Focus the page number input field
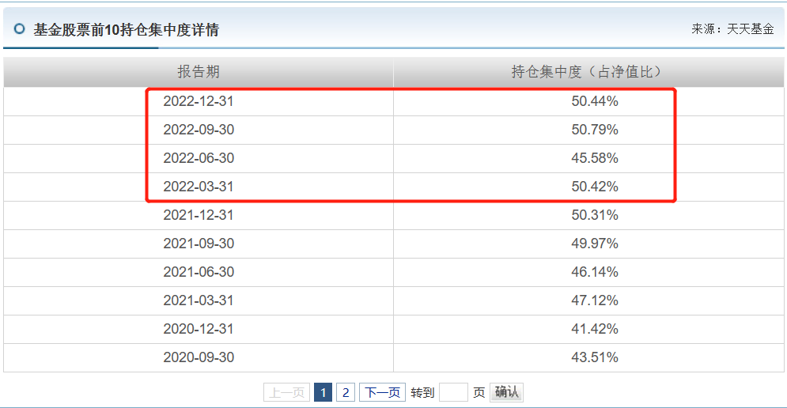 [x=453, y=392]
